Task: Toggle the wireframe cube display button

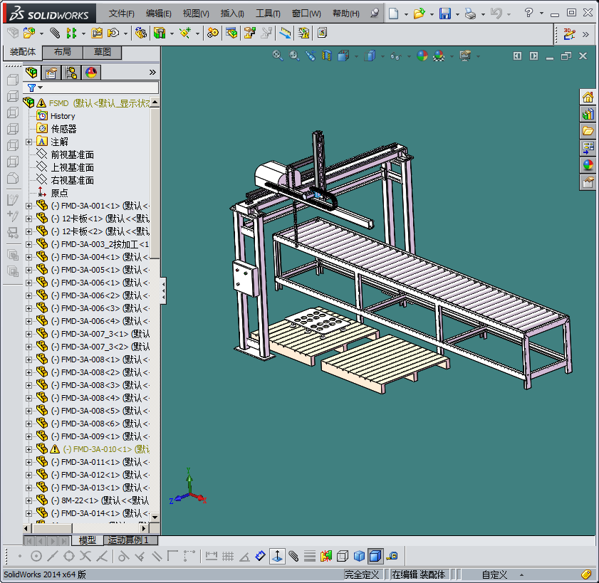Action: click(x=343, y=555)
